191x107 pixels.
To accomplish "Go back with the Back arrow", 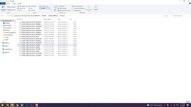I will click(x=2, y=16).
